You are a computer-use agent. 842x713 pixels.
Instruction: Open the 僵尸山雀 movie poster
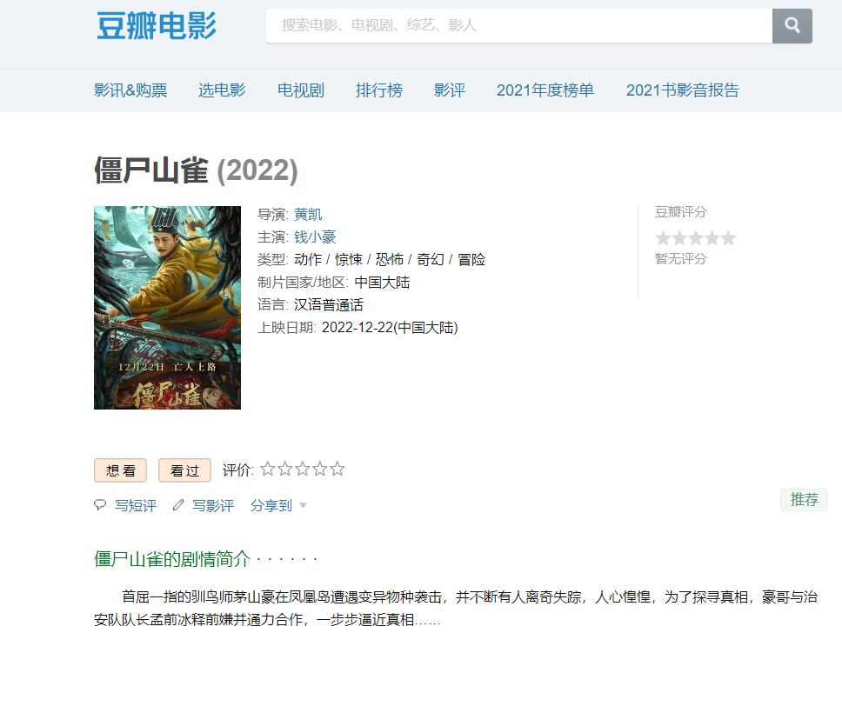click(x=167, y=308)
